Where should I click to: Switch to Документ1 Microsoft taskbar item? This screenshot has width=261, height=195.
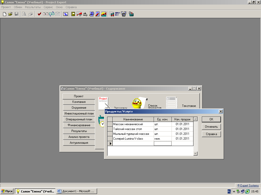click(76, 191)
